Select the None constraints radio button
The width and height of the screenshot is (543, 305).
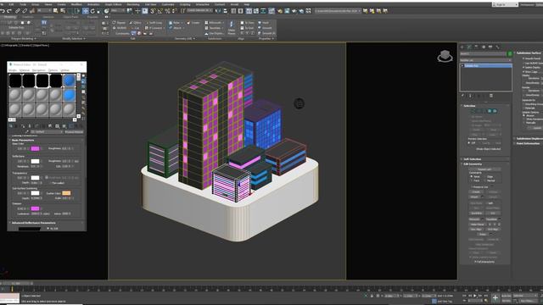click(x=472, y=177)
